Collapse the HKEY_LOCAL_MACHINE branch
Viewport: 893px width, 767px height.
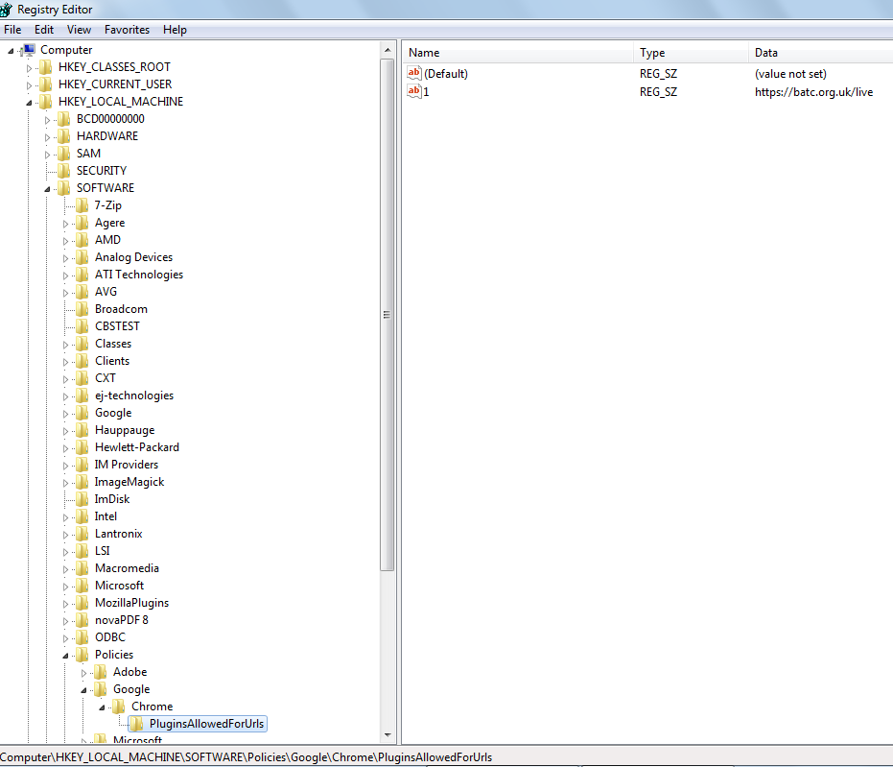[30, 102]
